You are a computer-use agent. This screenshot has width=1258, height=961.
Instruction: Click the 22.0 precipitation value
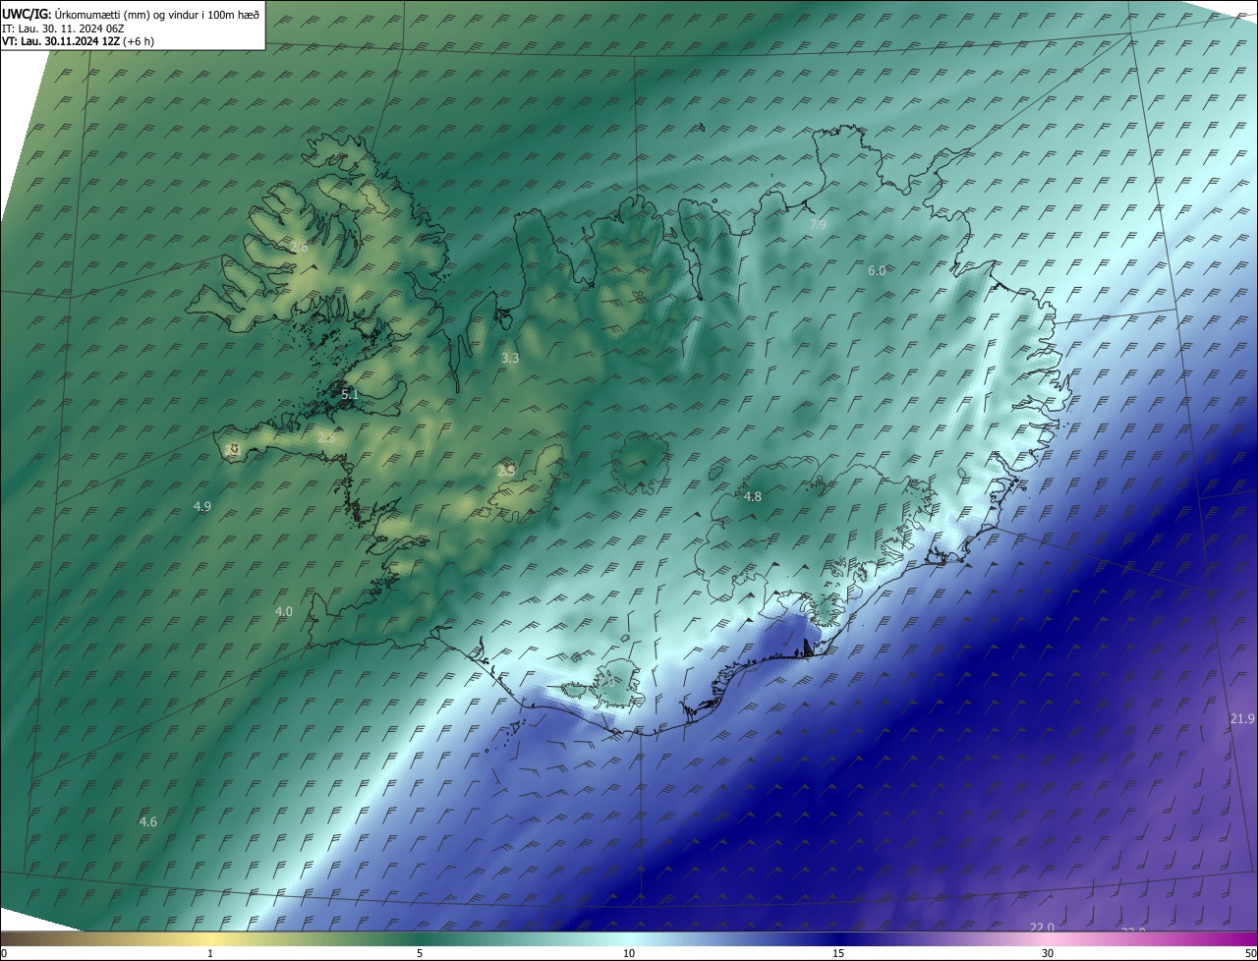[x=1042, y=928]
